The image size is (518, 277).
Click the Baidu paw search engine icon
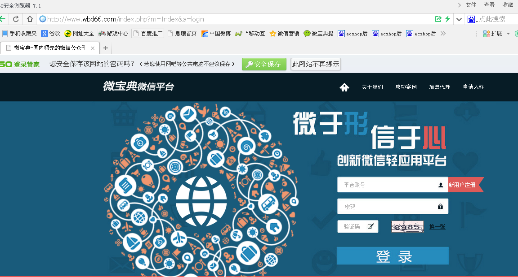pos(471,19)
